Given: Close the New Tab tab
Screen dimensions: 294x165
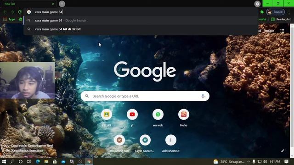Looking at the screenshot, I should tap(53, 4).
